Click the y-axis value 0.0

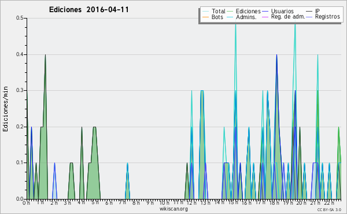pyautogui.click(x=20, y=199)
